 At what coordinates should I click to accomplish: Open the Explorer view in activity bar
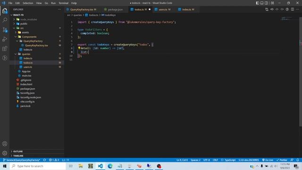[5, 11]
